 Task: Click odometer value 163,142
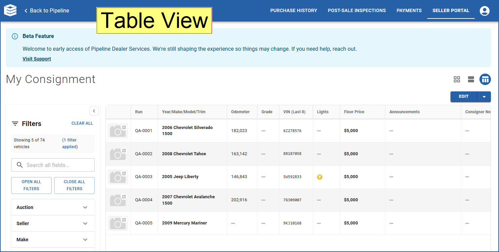(x=239, y=154)
